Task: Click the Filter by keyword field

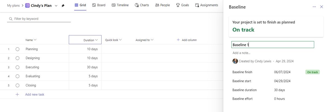Action: [x=39, y=19]
